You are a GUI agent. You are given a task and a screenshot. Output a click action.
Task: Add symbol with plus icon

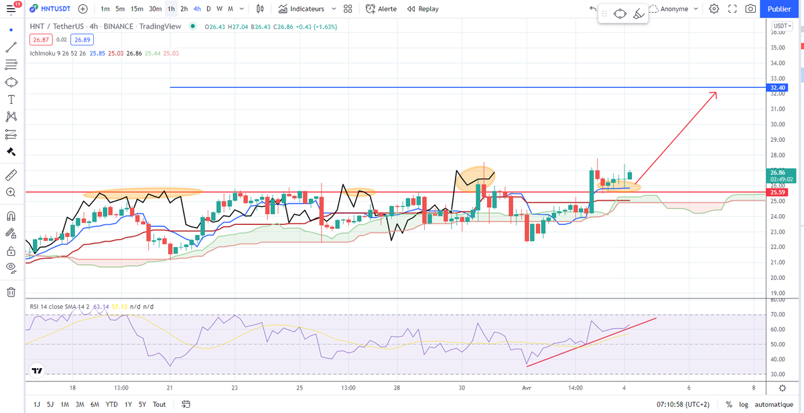tap(82, 9)
